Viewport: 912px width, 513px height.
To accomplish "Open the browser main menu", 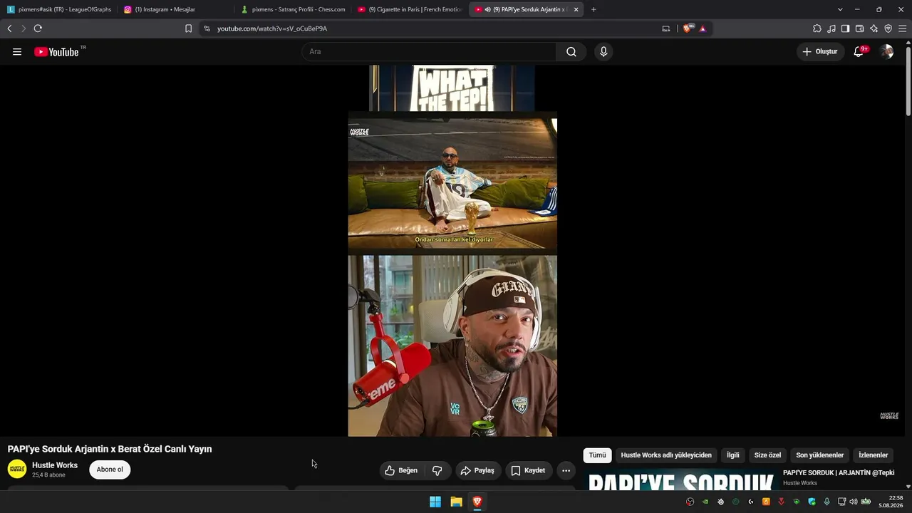I will 902,28.
